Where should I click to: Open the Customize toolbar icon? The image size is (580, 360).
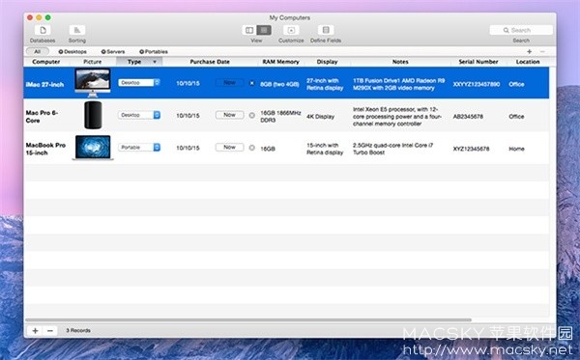(x=291, y=30)
